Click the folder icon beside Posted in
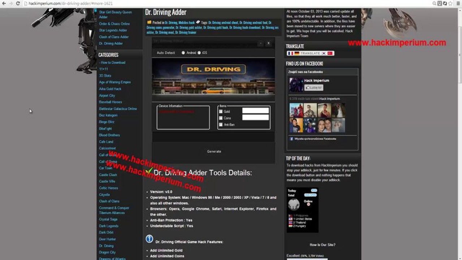This screenshot has height=260, width=462. pyautogui.click(x=149, y=22)
